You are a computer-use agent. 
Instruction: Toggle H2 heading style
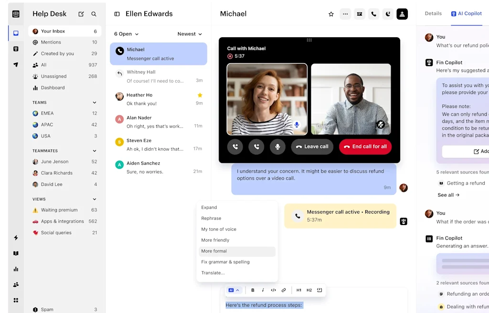coord(309,290)
